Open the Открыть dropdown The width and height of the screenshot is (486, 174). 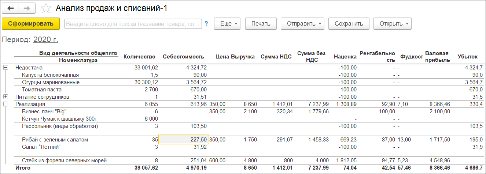(393, 24)
